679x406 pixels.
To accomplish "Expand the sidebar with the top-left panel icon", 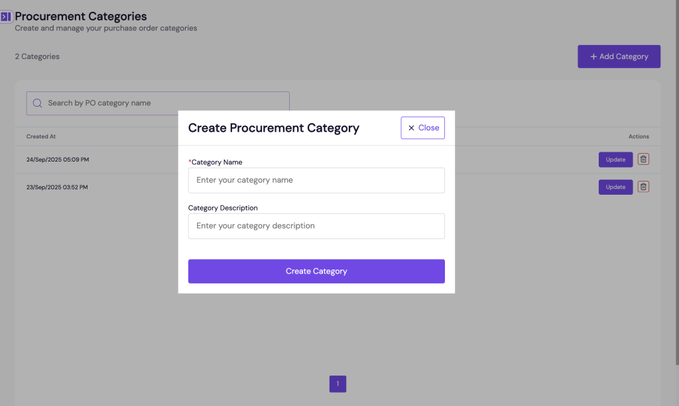I will (6, 17).
